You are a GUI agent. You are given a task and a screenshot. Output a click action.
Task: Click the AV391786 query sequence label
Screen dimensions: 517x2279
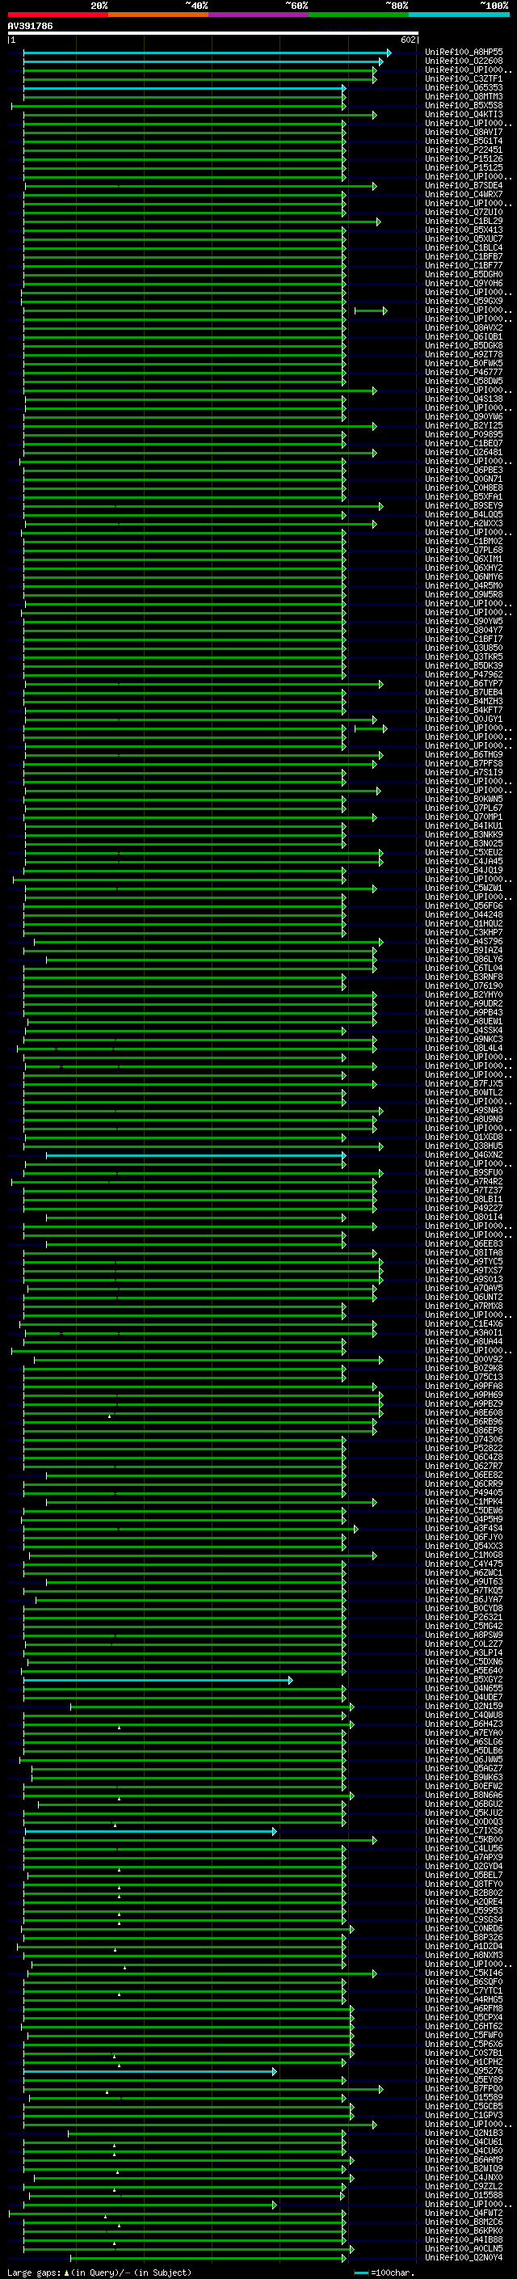pos(30,27)
